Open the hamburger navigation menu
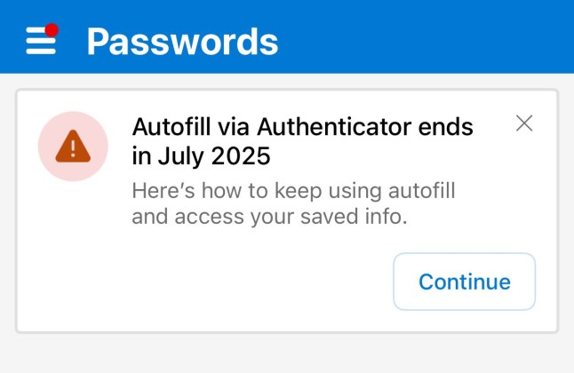The width and height of the screenshot is (574, 373). (x=41, y=41)
